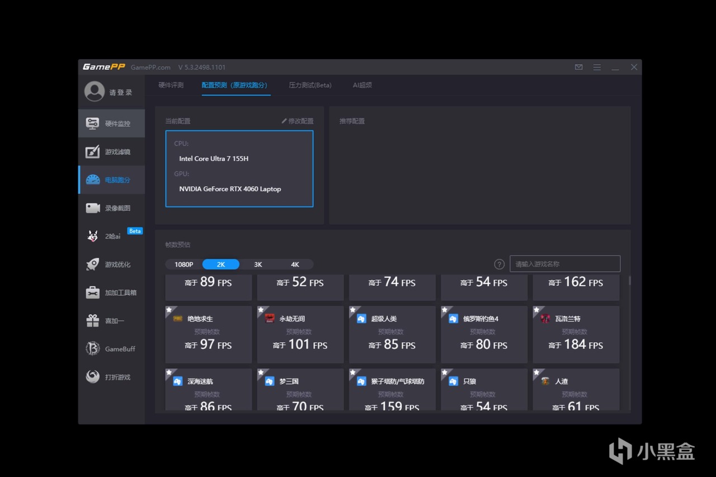
Task: Click version text V 5.3.2498.1101
Action: (202, 67)
